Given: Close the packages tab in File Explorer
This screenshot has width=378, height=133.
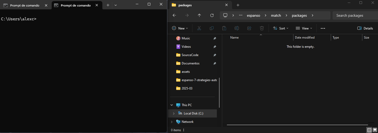Looking at the screenshot, I should coord(226,5).
